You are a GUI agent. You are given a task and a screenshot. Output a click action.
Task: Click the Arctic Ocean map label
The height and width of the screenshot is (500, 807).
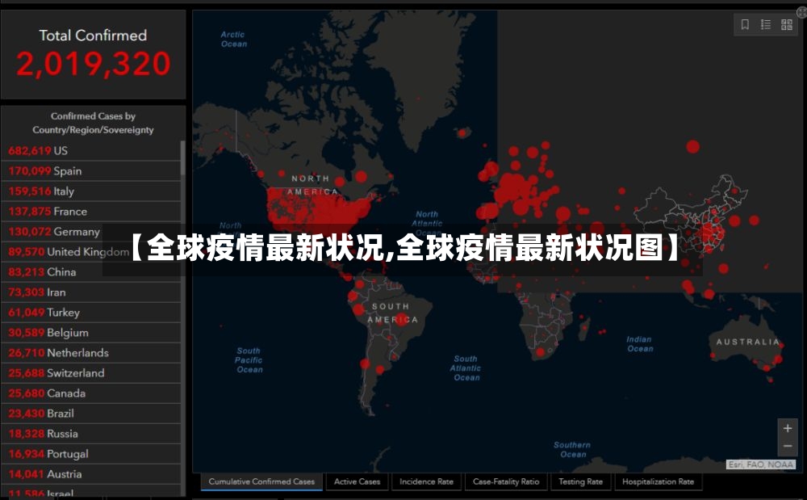pyautogui.click(x=234, y=39)
